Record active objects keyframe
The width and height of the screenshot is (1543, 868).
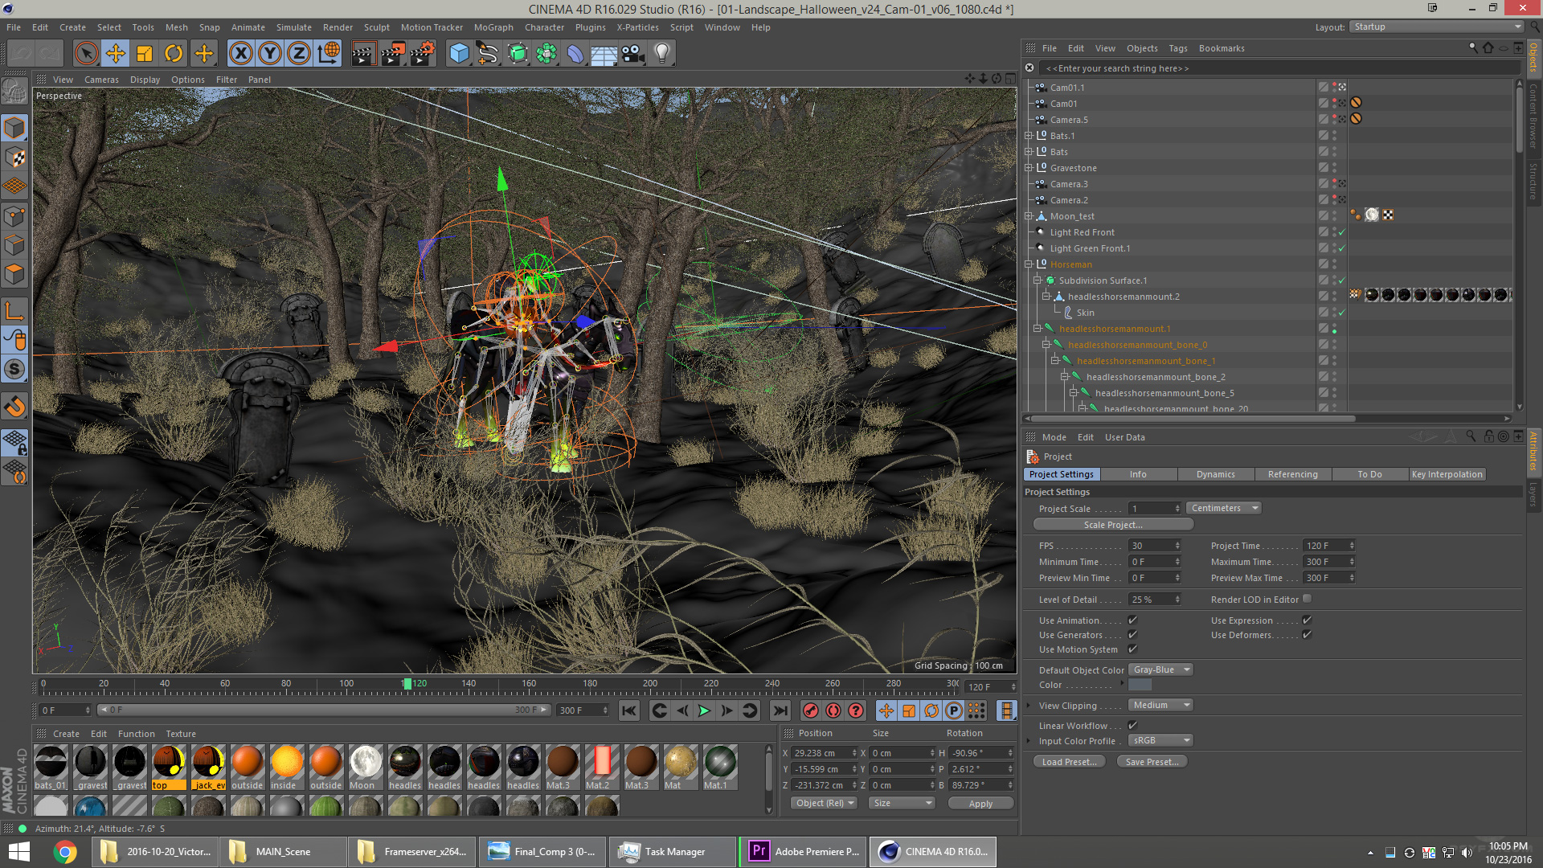click(811, 710)
